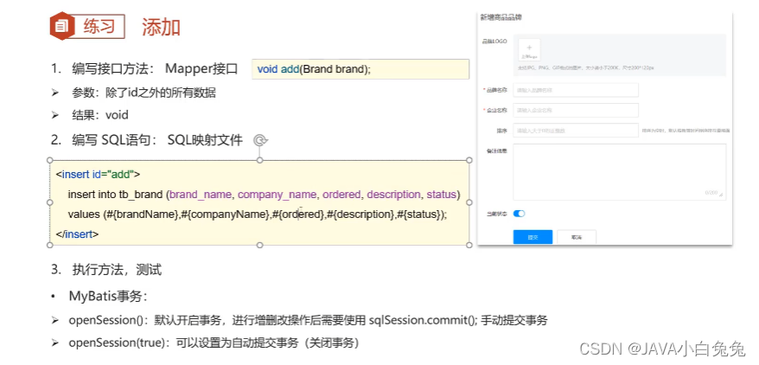
Task: Click the 新增商品品牌 dialog title
Action: click(501, 17)
